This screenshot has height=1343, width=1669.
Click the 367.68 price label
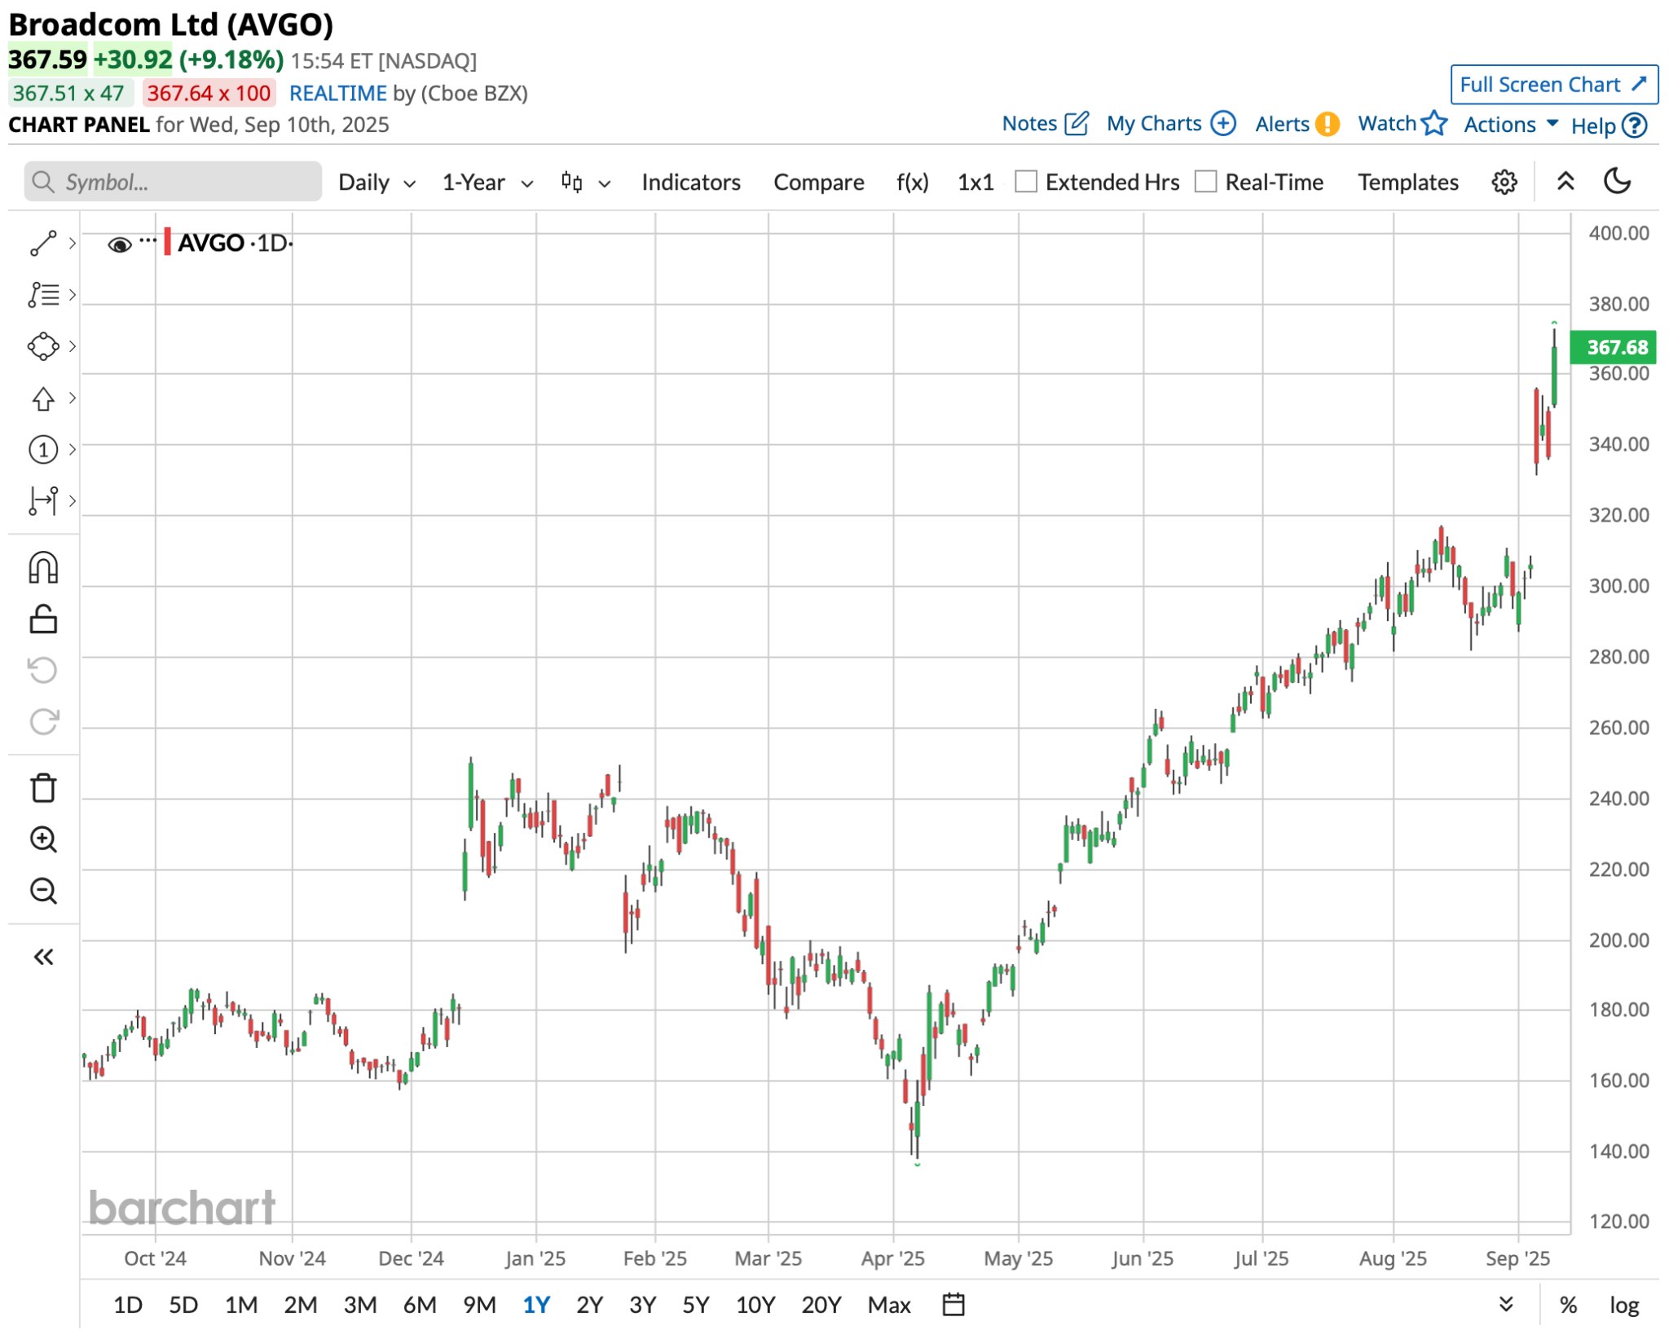pos(1612,347)
